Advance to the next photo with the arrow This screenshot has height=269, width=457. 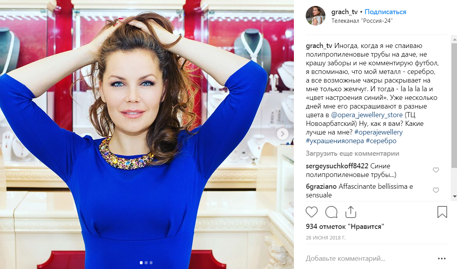click(x=282, y=134)
